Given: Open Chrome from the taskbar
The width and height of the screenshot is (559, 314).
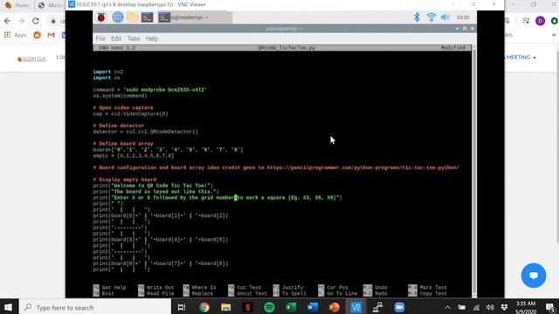Looking at the screenshot, I should 204,307.
